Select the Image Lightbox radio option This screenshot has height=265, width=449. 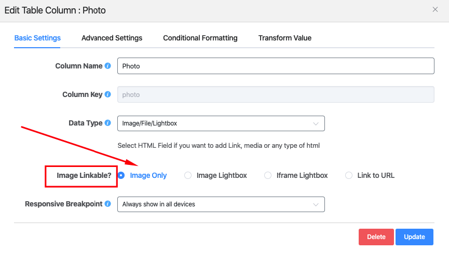[188, 175]
